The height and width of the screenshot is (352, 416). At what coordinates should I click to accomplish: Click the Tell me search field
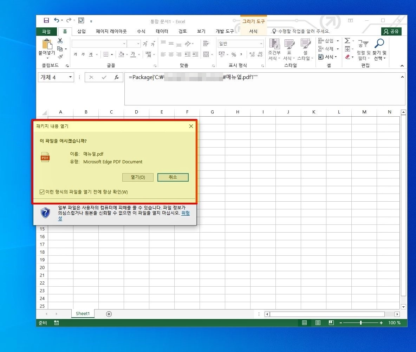tap(301, 31)
